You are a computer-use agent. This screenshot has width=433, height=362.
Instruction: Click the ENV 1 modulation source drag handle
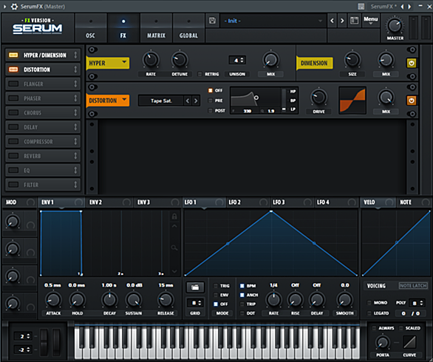(78, 202)
